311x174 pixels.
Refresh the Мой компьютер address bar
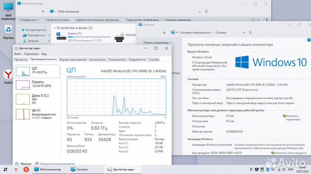coord(206,12)
